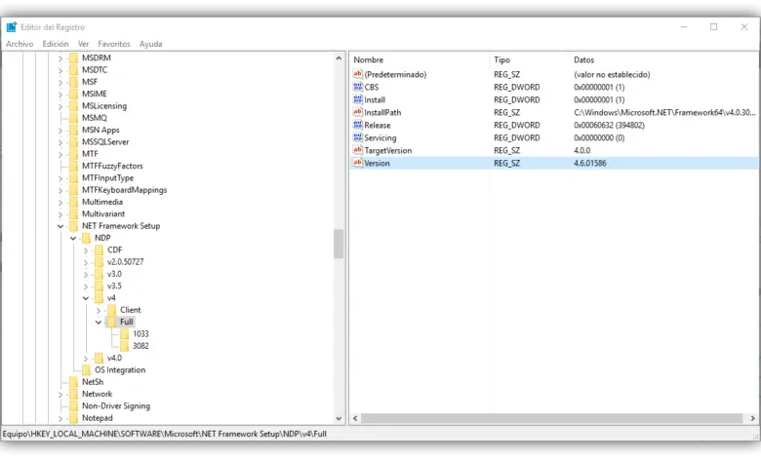
Task: Click the NET Framework Setup folder icon
Action: pos(74,226)
